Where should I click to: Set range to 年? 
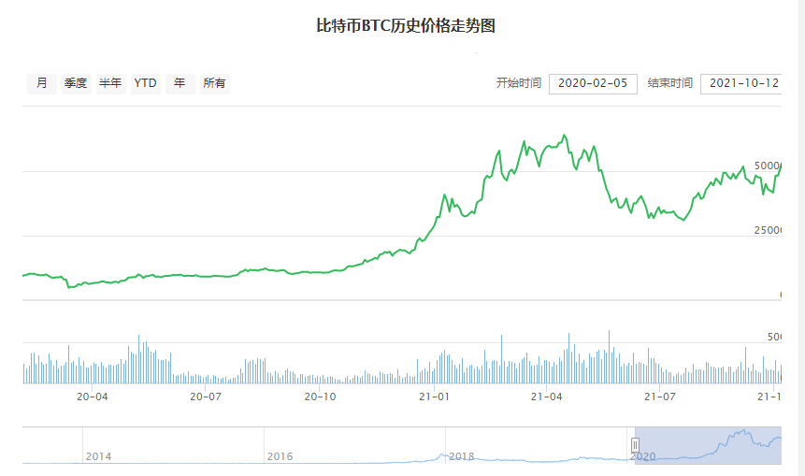point(180,83)
